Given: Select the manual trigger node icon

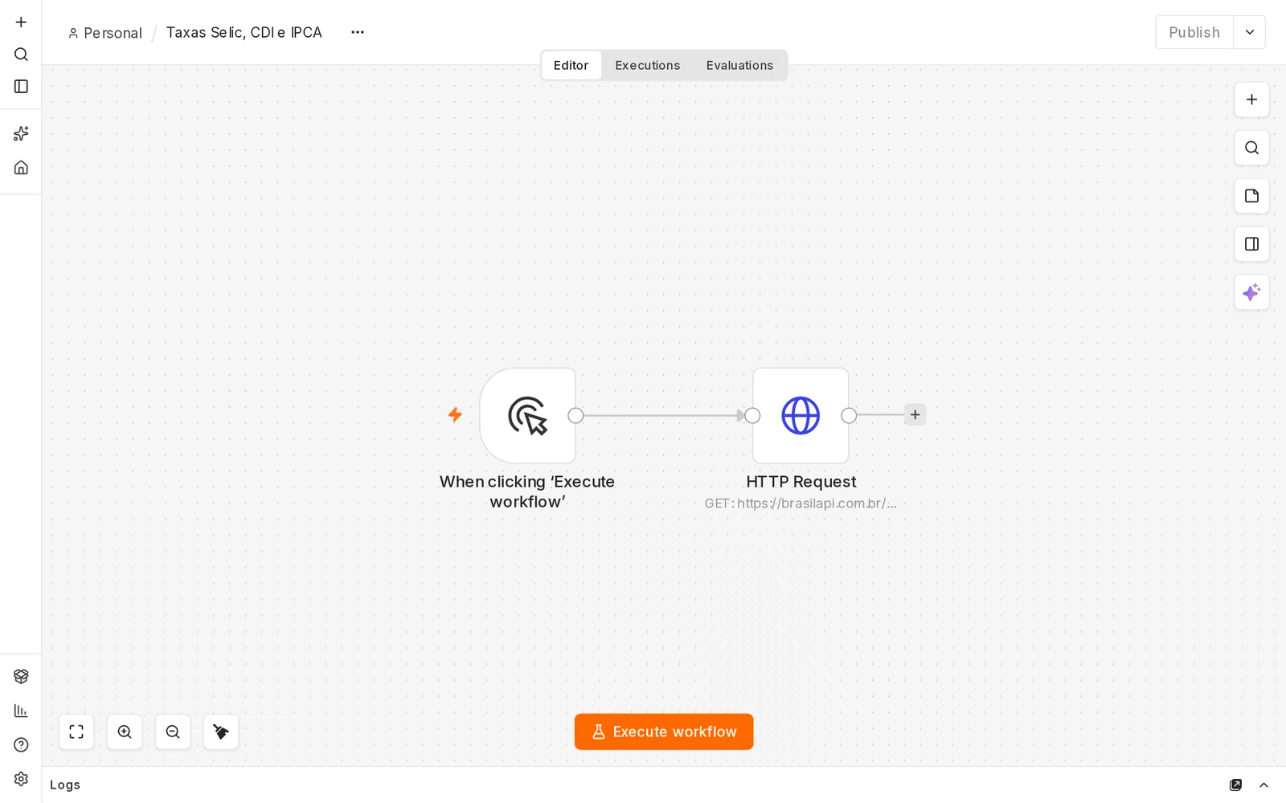Looking at the screenshot, I should pyautogui.click(x=527, y=416).
